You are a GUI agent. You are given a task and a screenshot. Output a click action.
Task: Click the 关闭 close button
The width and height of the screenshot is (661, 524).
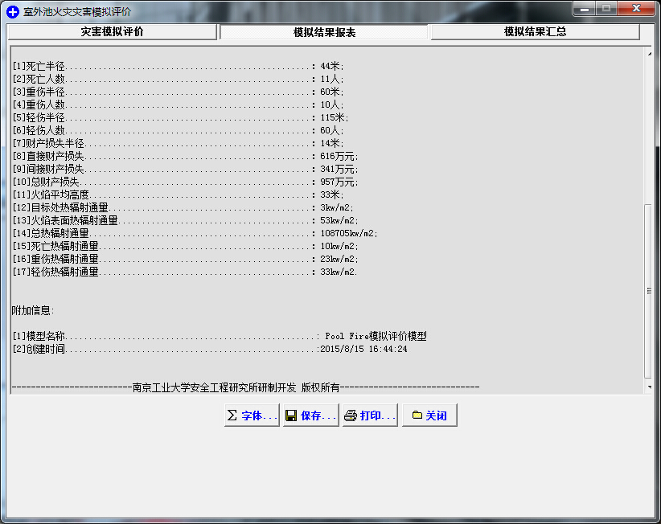pyautogui.click(x=429, y=416)
